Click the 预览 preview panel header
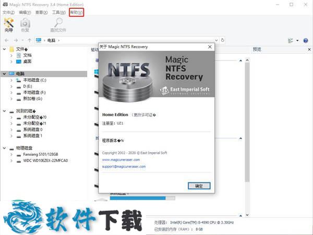This screenshot has width=313, height=235. pyautogui.click(x=257, y=49)
